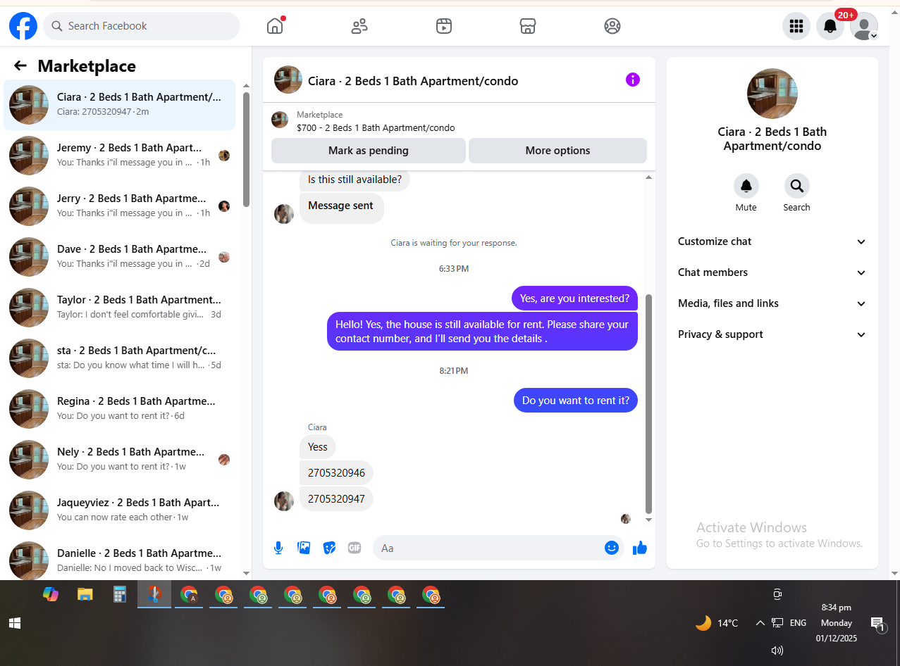Send a thumbs-up like

click(x=640, y=548)
